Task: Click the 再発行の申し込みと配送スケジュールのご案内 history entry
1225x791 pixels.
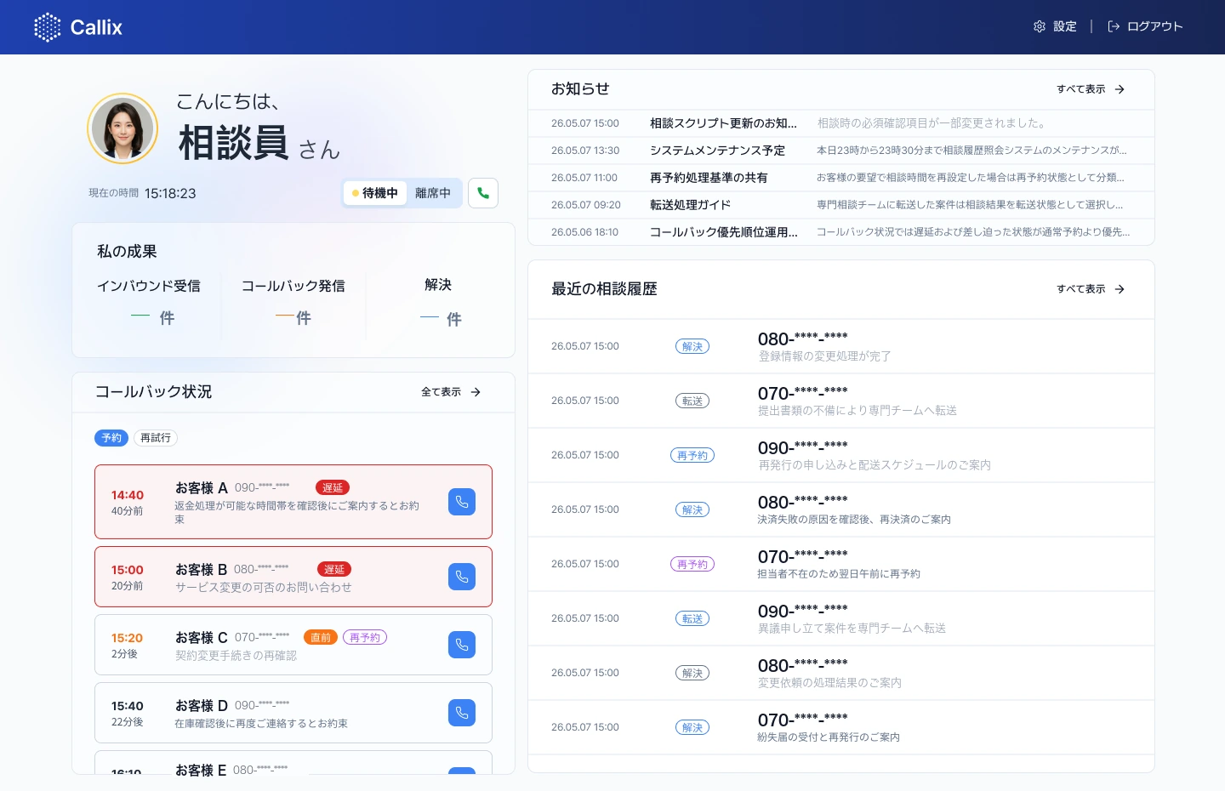Action: (x=841, y=455)
